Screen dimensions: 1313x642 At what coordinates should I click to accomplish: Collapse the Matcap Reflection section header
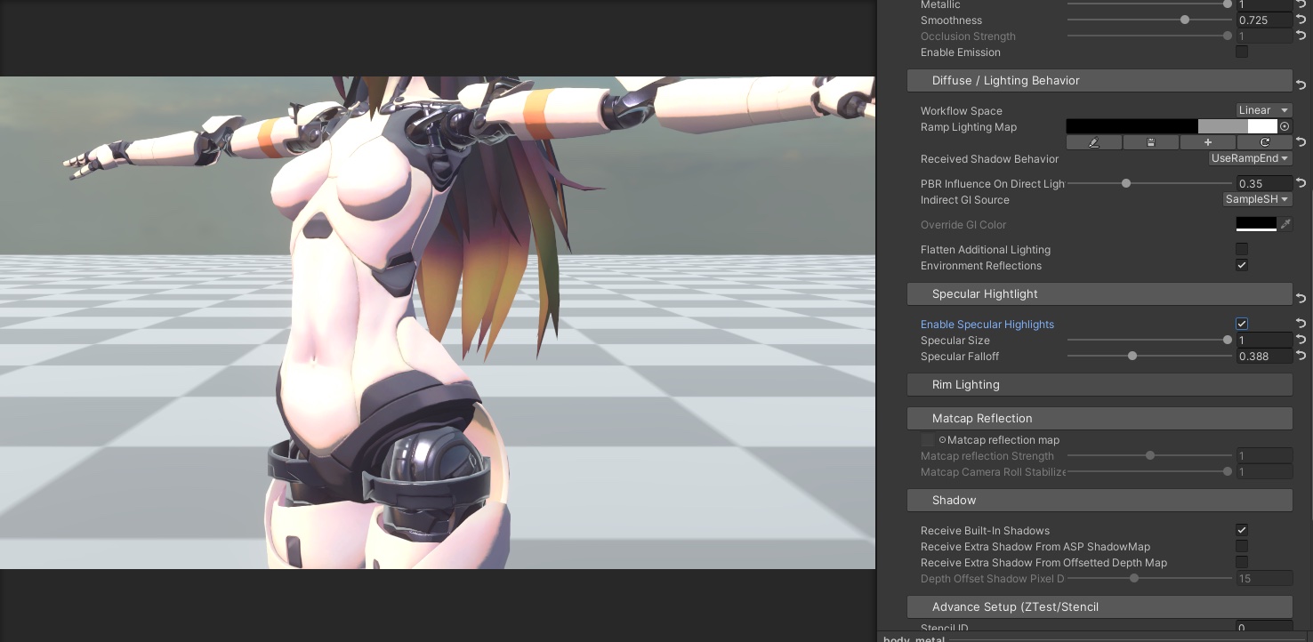pos(1099,419)
